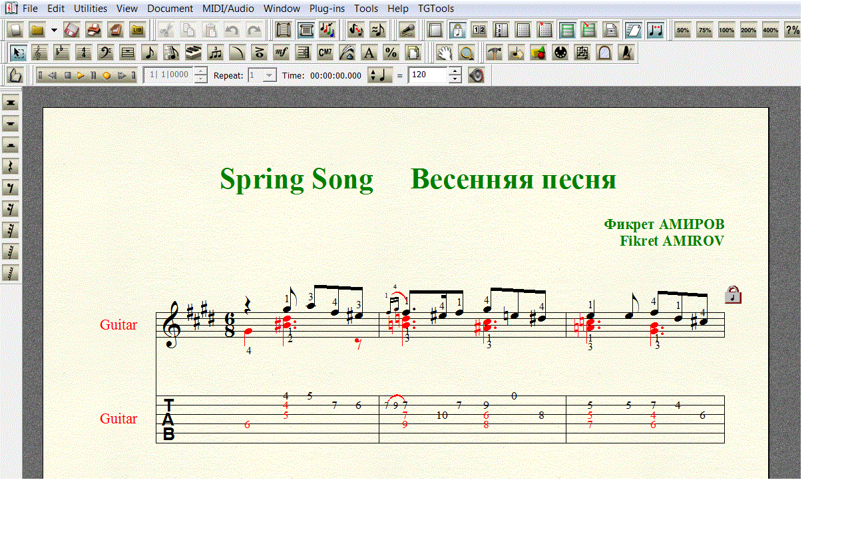Image resolution: width=848 pixels, height=544 pixels.
Task: Pick the Expression tool marked mf
Action: [x=282, y=53]
